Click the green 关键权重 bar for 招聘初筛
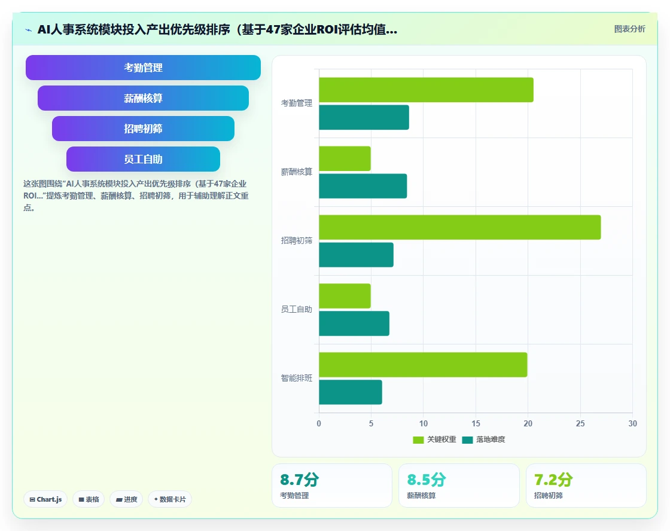The height and width of the screenshot is (531, 670). pyautogui.click(x=460, y=227)
